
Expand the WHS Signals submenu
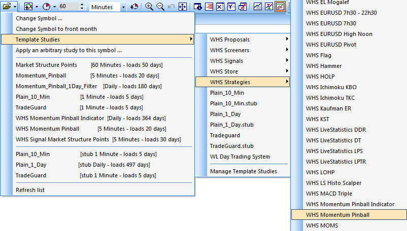243,61
